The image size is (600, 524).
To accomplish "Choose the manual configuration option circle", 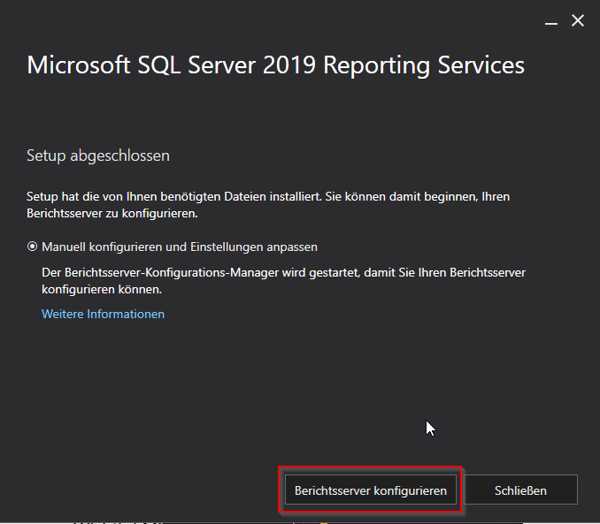I will (33, 247).
